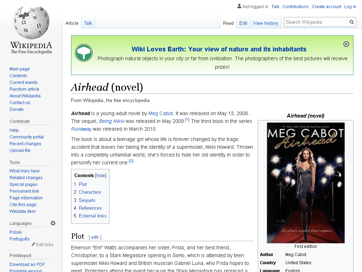Click Download as PDF link
Viewport: 362px width, 272px height.
point(27,264)
